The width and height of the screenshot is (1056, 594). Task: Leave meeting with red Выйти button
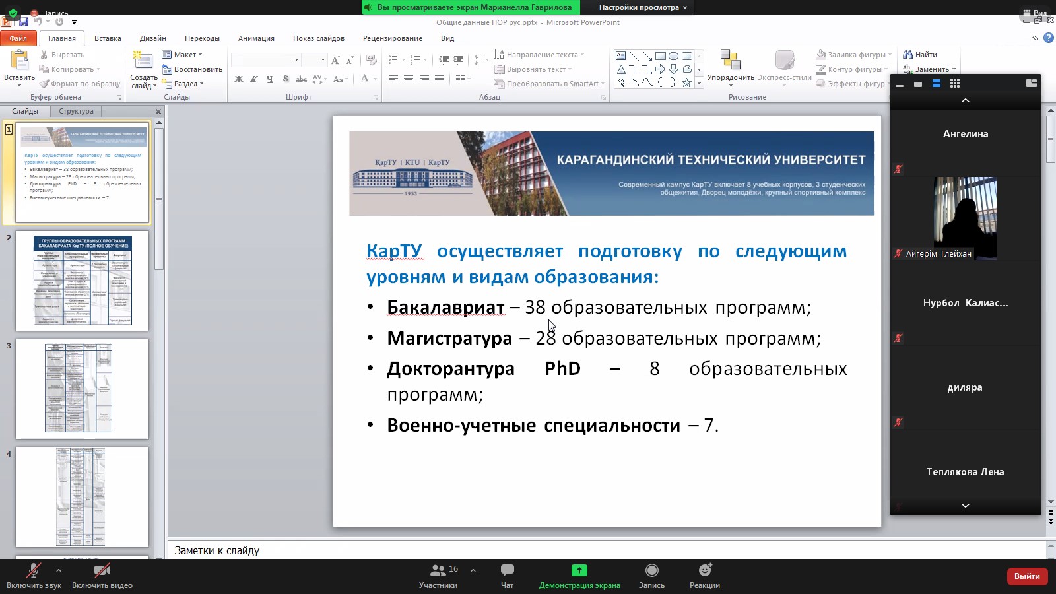click(1027, 576)
